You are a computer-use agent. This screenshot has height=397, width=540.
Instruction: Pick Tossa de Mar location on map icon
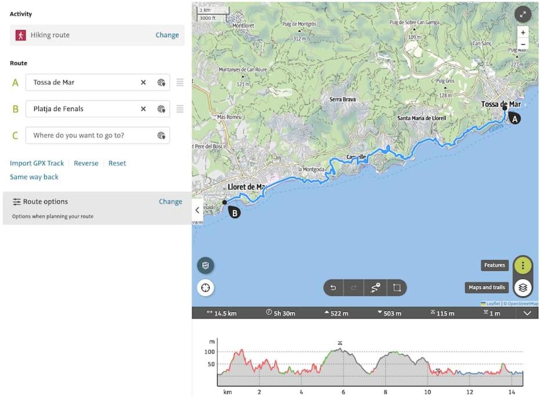click(x=161, y=83)
